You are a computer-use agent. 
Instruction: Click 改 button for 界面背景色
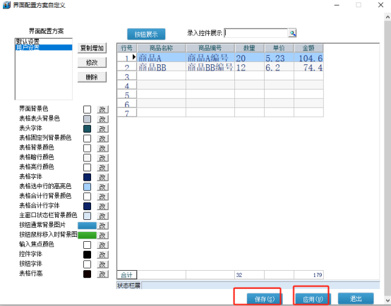click(x=102, y=109)
